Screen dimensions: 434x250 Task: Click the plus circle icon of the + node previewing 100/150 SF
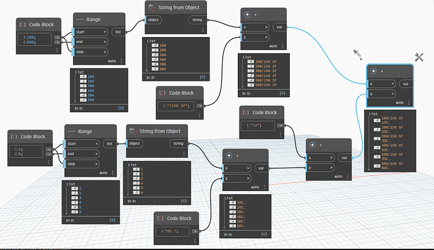coord(247,14)
